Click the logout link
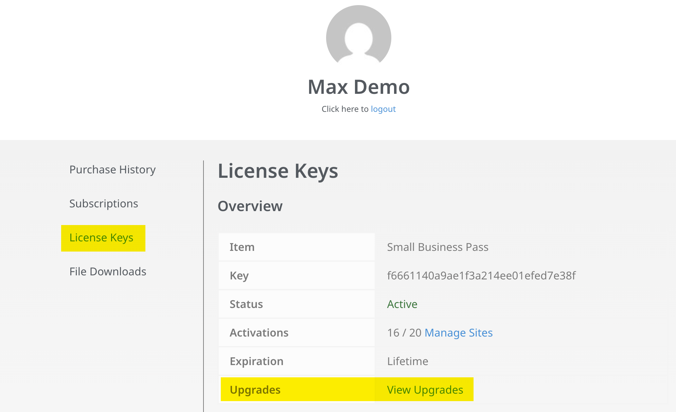This screenshot has width=676, height=412. [383, 109]
